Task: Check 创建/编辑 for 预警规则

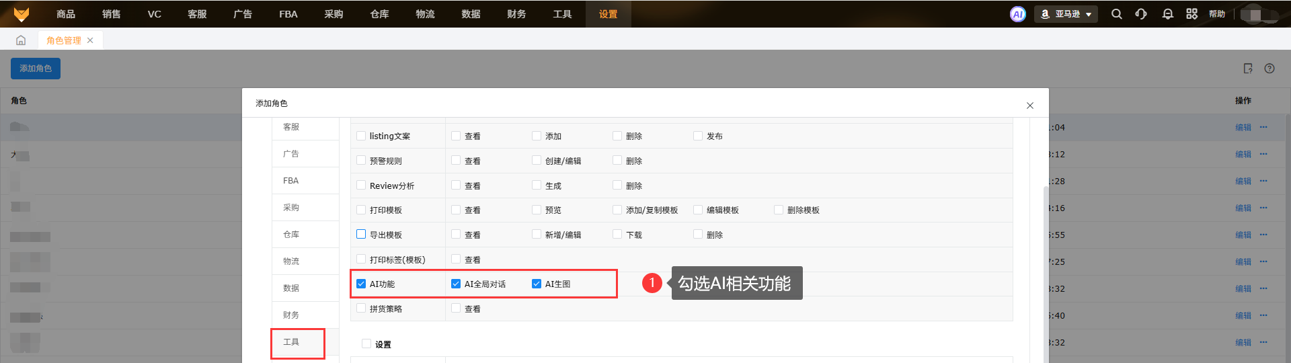Action: coord(537,161)
